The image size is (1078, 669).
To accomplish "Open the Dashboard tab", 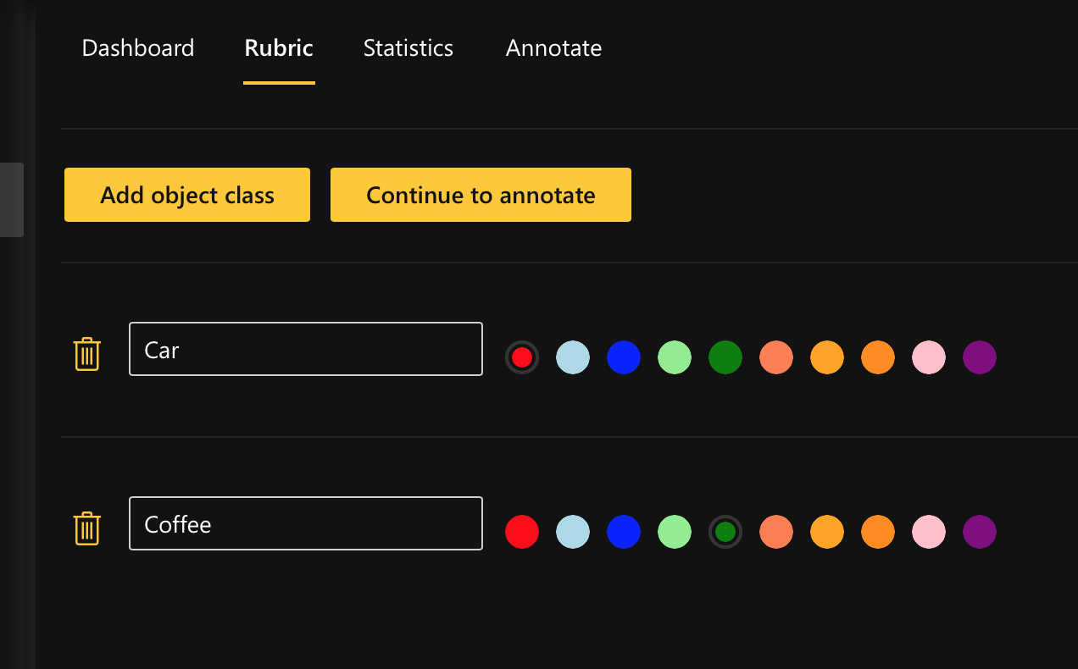I will tap(138, 48).
